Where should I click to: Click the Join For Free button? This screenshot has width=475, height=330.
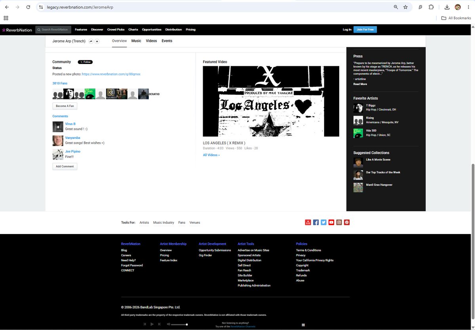pos(365,30)
